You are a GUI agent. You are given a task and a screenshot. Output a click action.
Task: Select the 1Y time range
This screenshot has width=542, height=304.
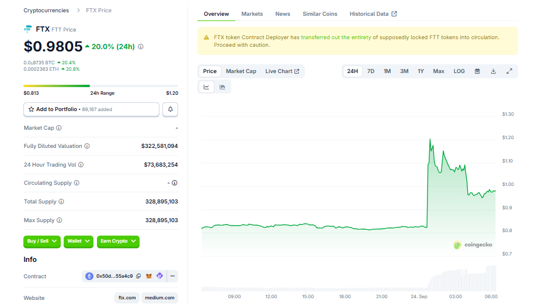(421, 71)
